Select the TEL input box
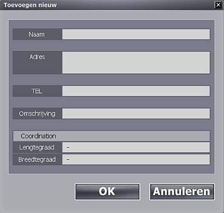 136,91
